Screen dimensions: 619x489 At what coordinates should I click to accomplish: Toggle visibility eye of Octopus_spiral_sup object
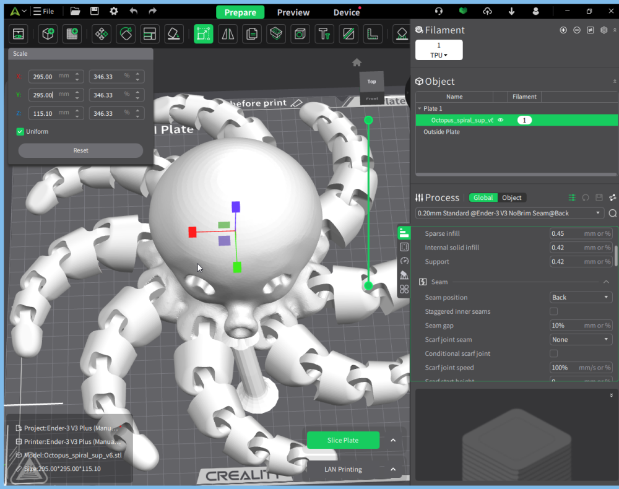501,120
